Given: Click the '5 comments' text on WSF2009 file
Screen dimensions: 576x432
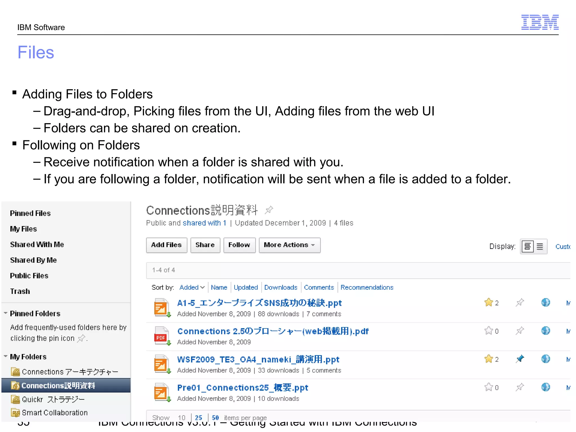Looking at the screenshot, I should [x=324, y=370].
